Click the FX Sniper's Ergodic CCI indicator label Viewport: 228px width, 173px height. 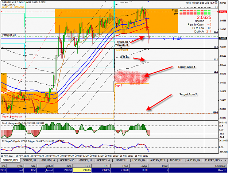[33, 141]
